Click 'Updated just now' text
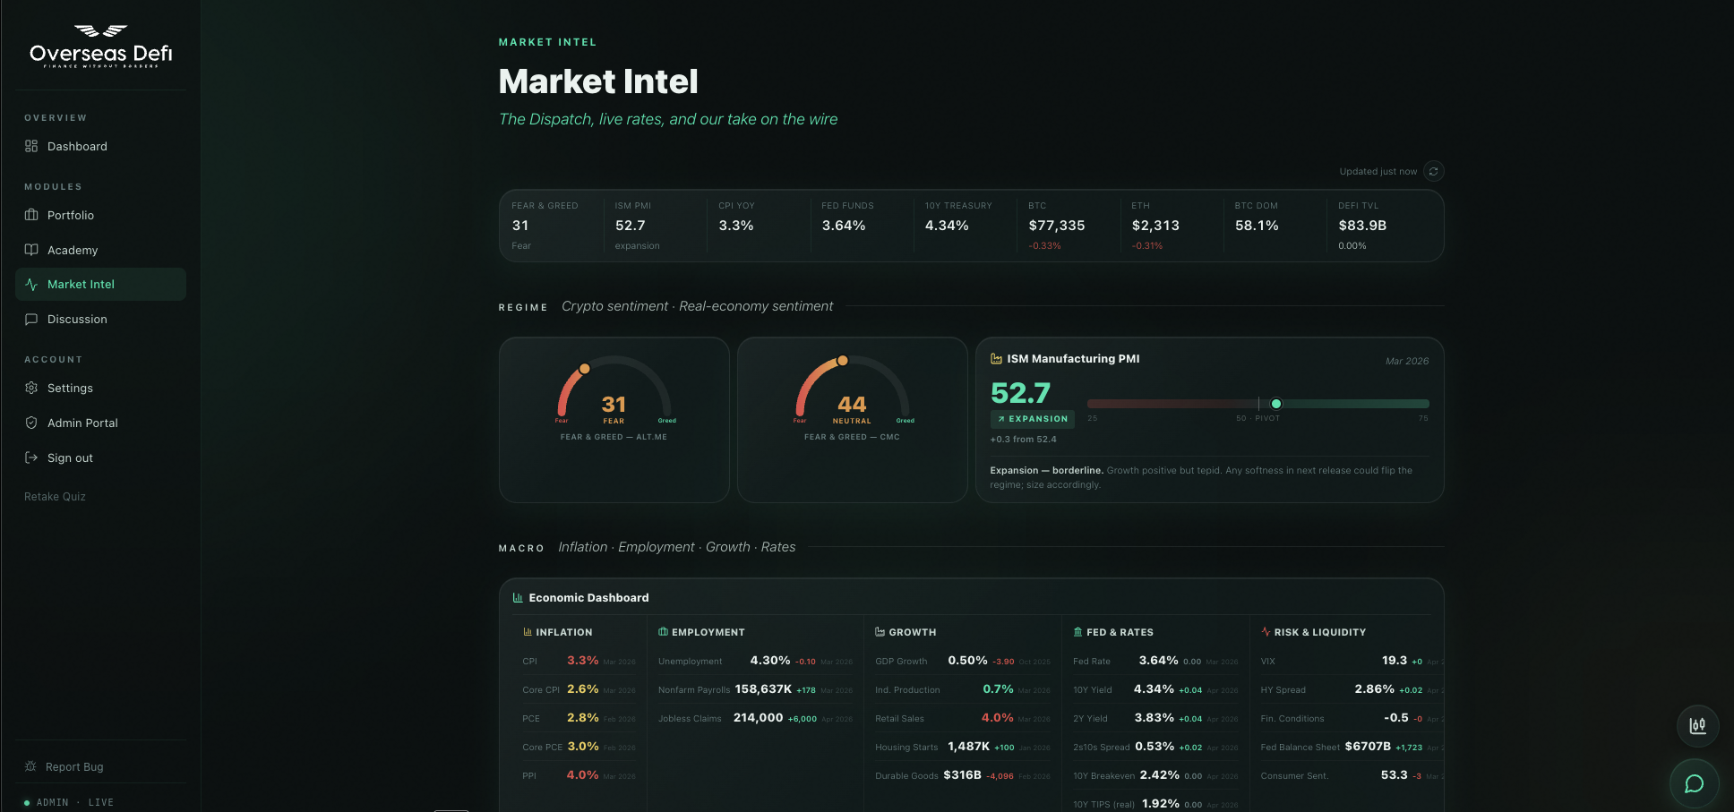The image size is (1734, 812). pyautogui.click(x=1378, y=172)
